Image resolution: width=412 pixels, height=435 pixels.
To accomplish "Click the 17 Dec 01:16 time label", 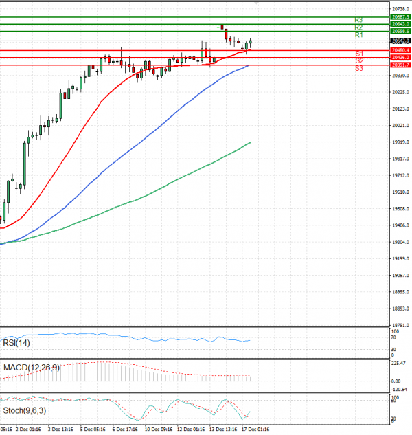I will coord(255,430).
